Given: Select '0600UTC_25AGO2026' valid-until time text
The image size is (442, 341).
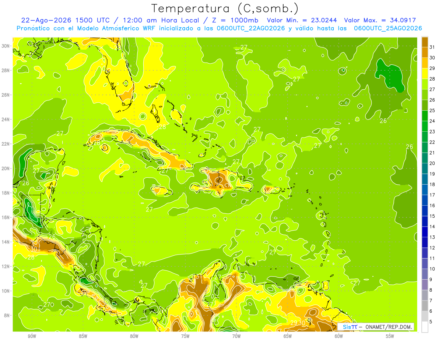Looking at the screenshot, I should [x=388, y=28].
